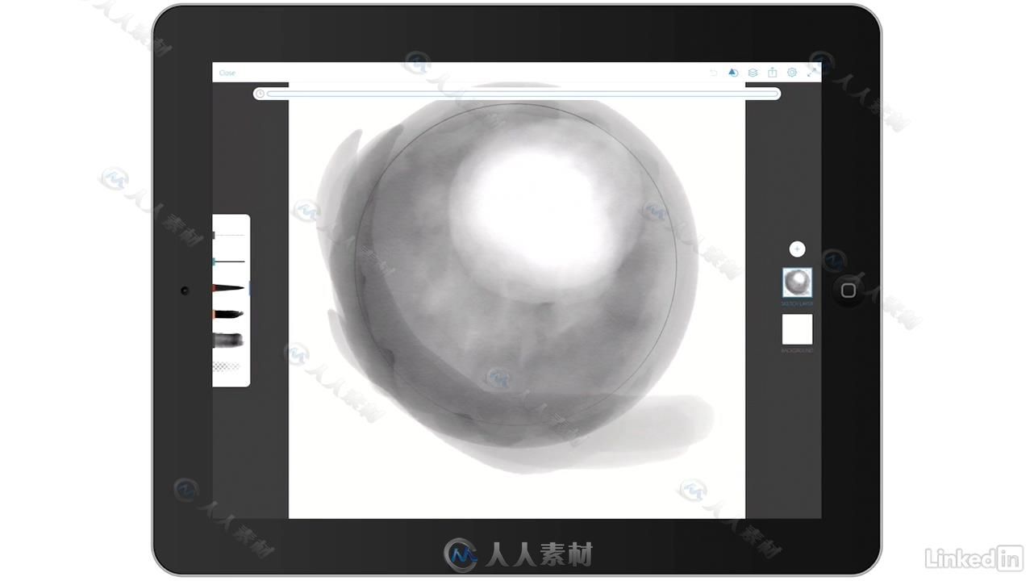Select the chisel marker brush
Screen dimensions: 1034x581
228,313
